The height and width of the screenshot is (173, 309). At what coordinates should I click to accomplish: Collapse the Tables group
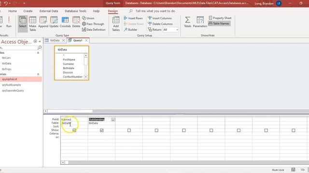[x=38, y=53]
